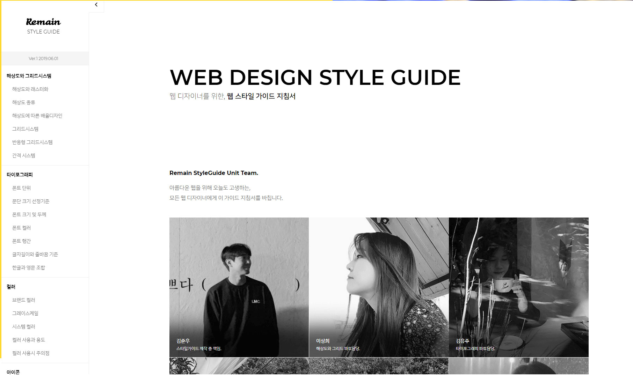Open 해상도에 따른 배율디자인 page
633x375 pixels.
[x=37, y=116]
